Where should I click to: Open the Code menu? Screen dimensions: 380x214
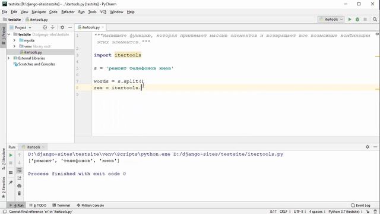click(53, 12)
